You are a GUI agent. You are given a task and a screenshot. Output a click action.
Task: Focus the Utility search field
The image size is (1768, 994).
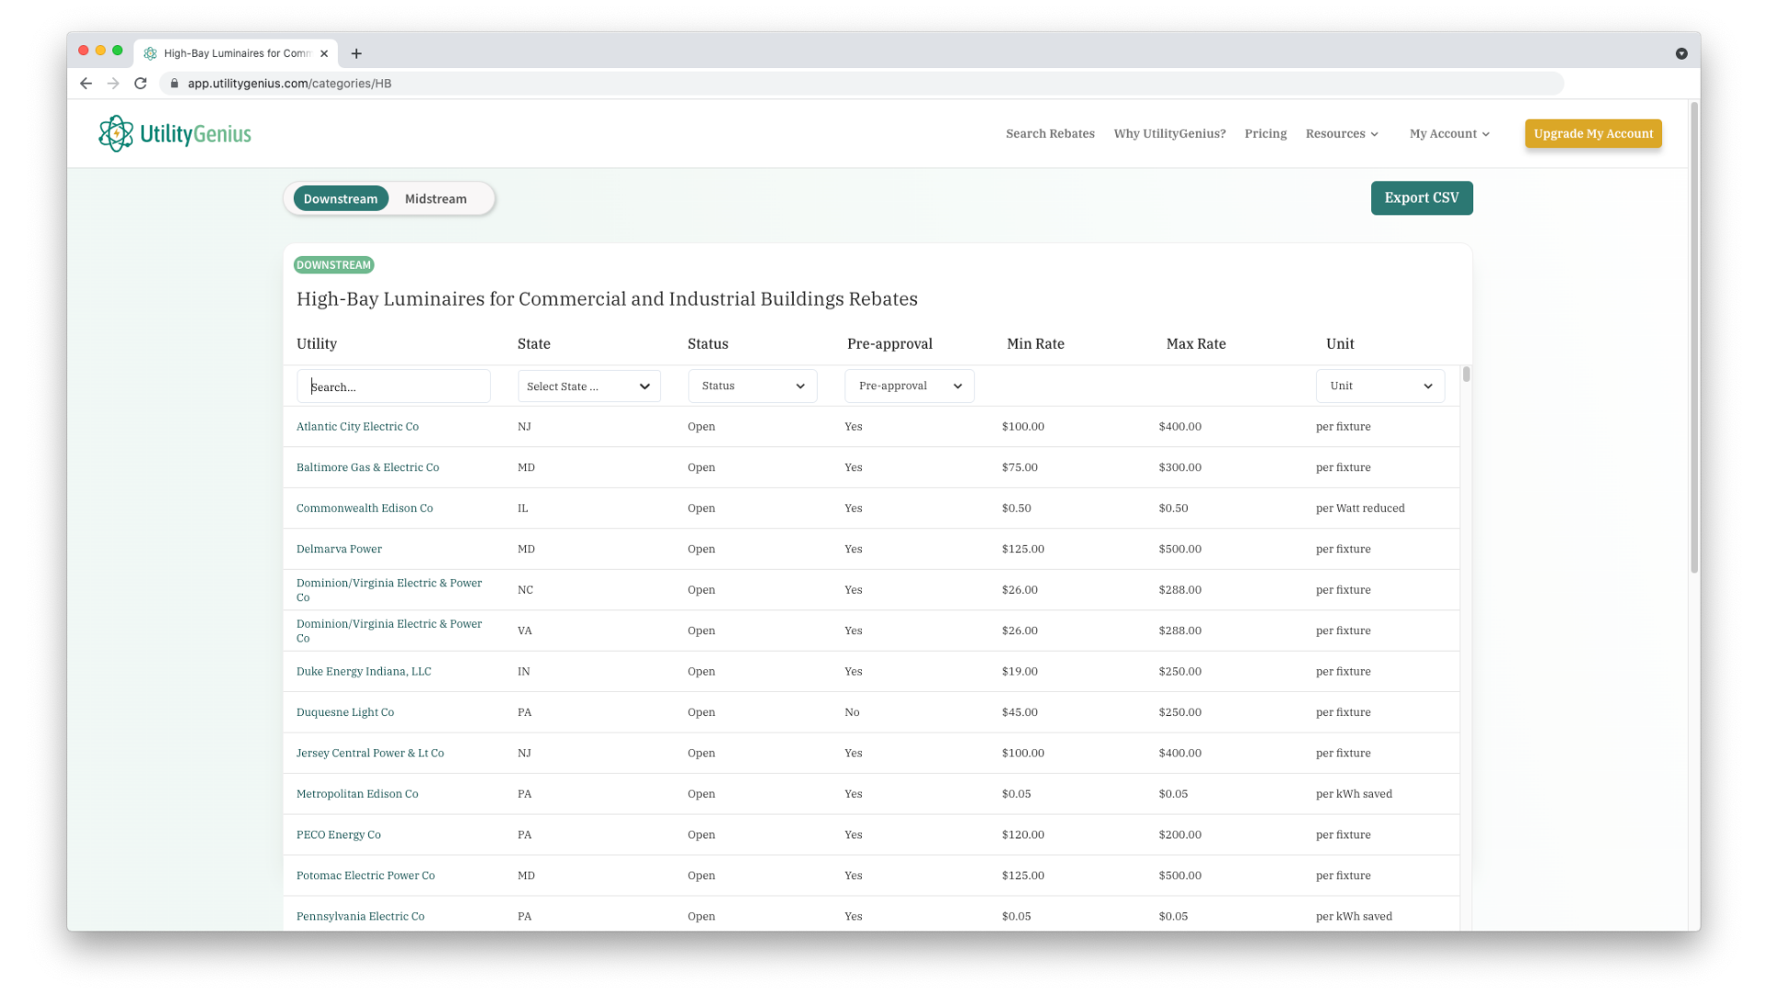pos(393,387)
